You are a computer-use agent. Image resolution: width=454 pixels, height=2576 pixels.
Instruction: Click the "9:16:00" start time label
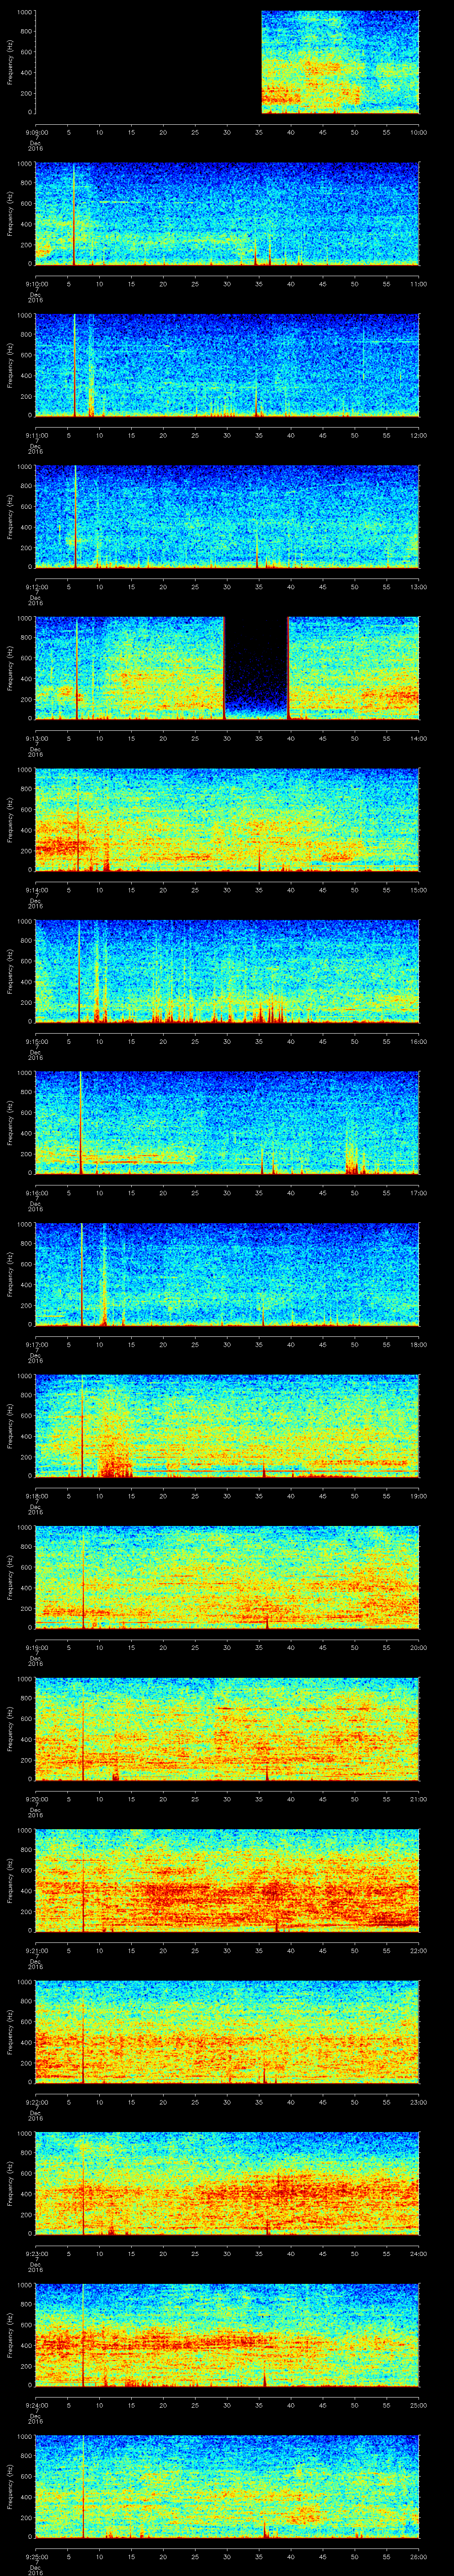(36, 1193)
